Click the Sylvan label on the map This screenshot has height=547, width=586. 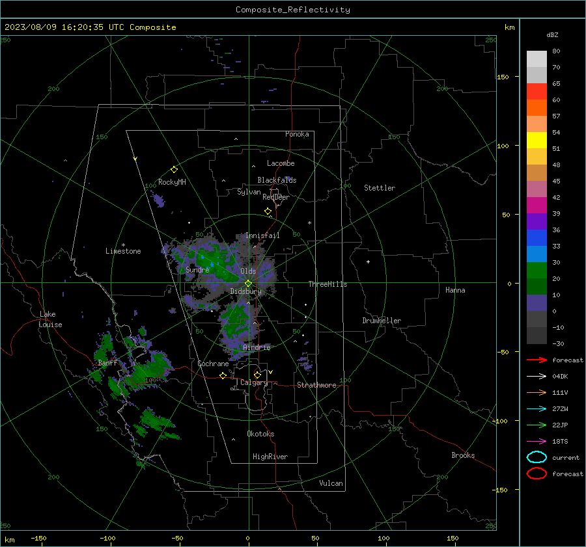[x=249, y=192]
